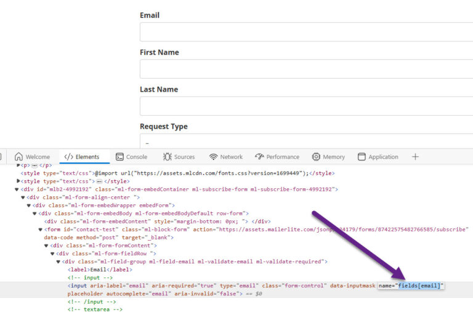Click the Memory chip icon
The height and width of the screenshot is (312, 473).
tap(316, 157)
